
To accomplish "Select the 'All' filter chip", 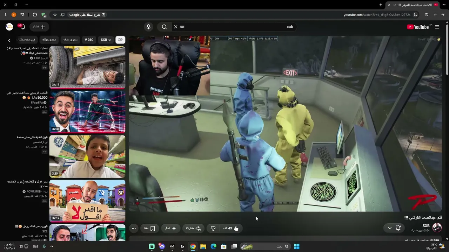I will (120, 40).
